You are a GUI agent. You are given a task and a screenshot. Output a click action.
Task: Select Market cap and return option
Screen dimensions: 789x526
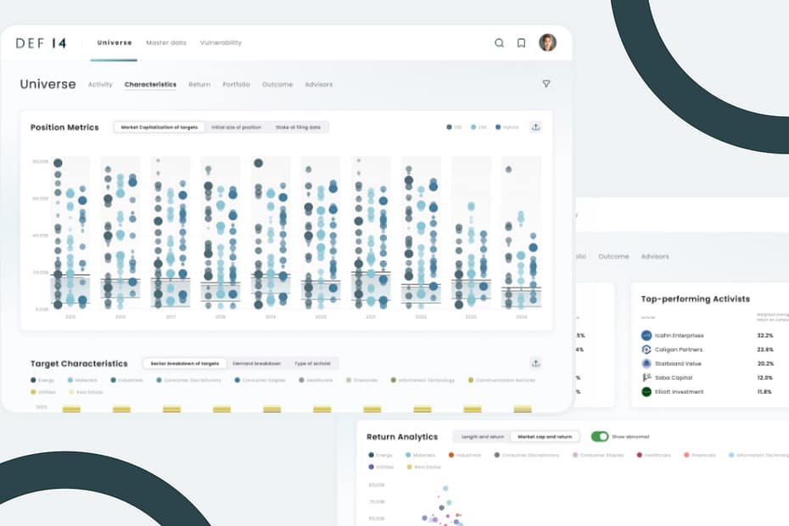coord(545,437)
